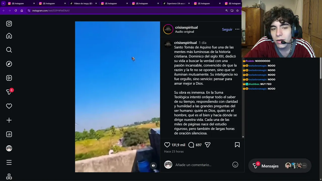322x181 pixels.
Task: Click the Añade un comentario input field
Action: tap(203, 165)
